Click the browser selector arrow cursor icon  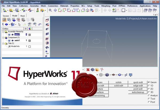19,25
